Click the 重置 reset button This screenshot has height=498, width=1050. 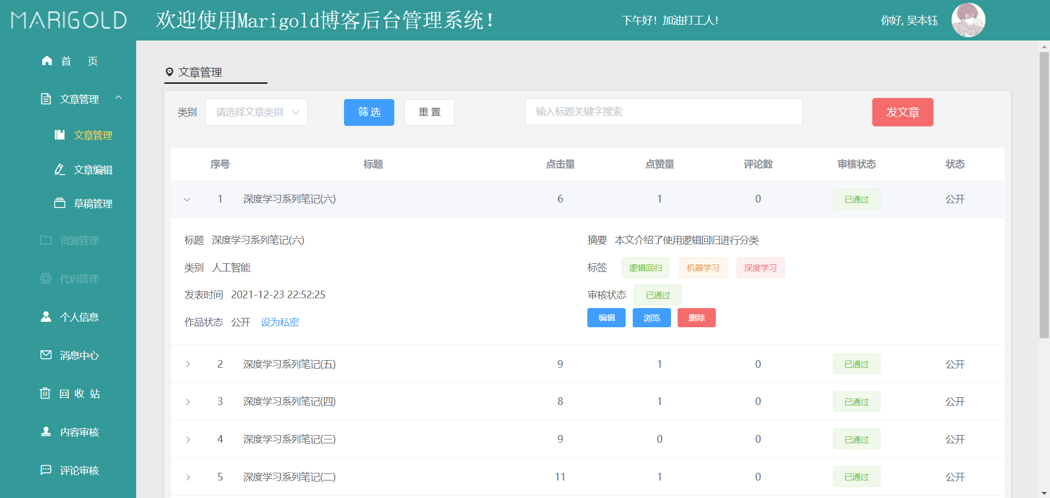point(429,112)
